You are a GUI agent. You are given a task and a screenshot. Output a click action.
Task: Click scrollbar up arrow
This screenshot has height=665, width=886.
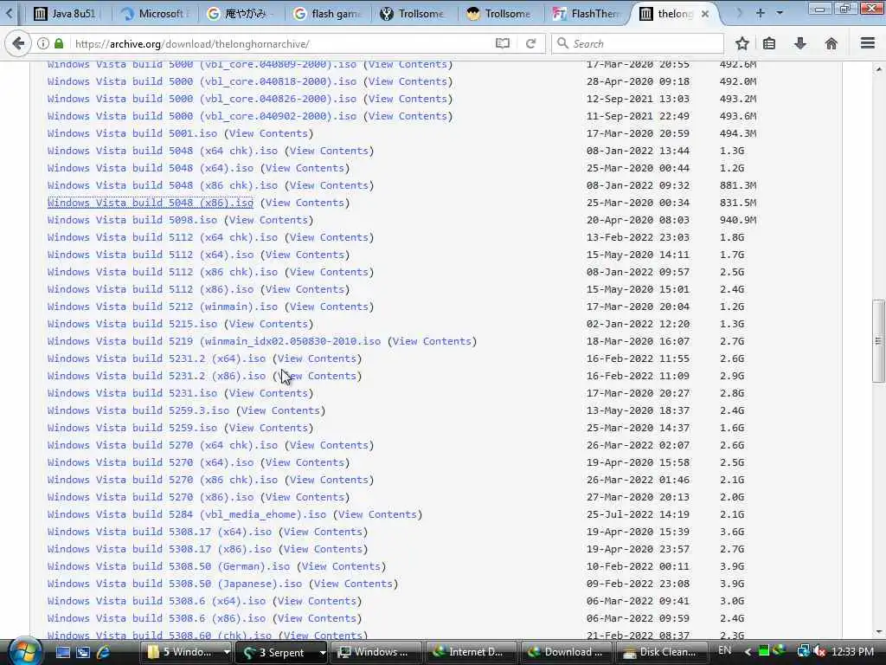(x=879, y=69)
